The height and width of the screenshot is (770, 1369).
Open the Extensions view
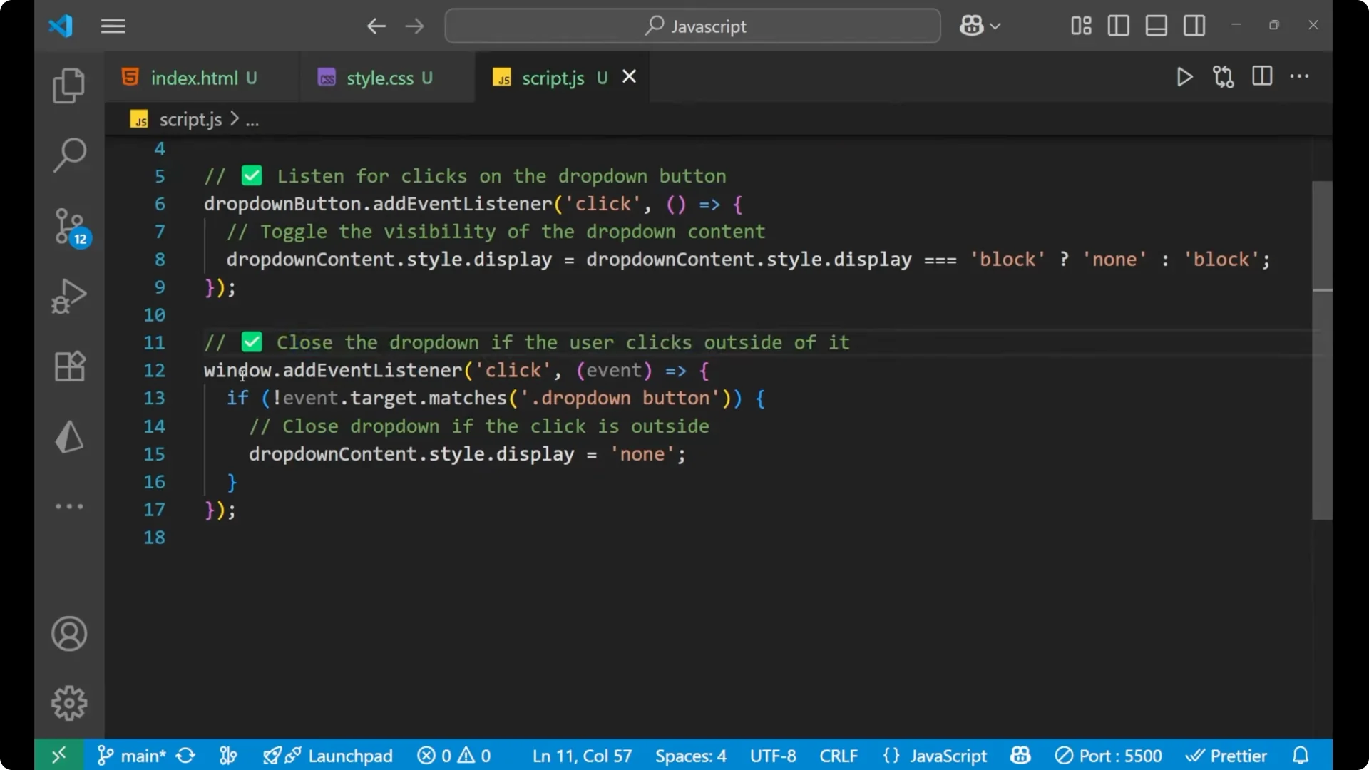[x=68, y=366]
